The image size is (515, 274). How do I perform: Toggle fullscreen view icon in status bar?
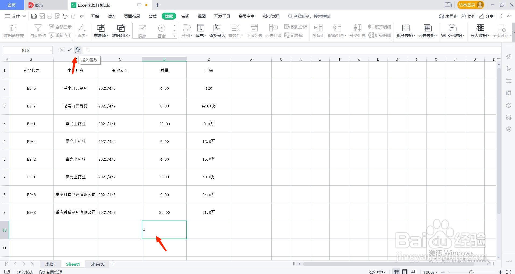point(509,272)
